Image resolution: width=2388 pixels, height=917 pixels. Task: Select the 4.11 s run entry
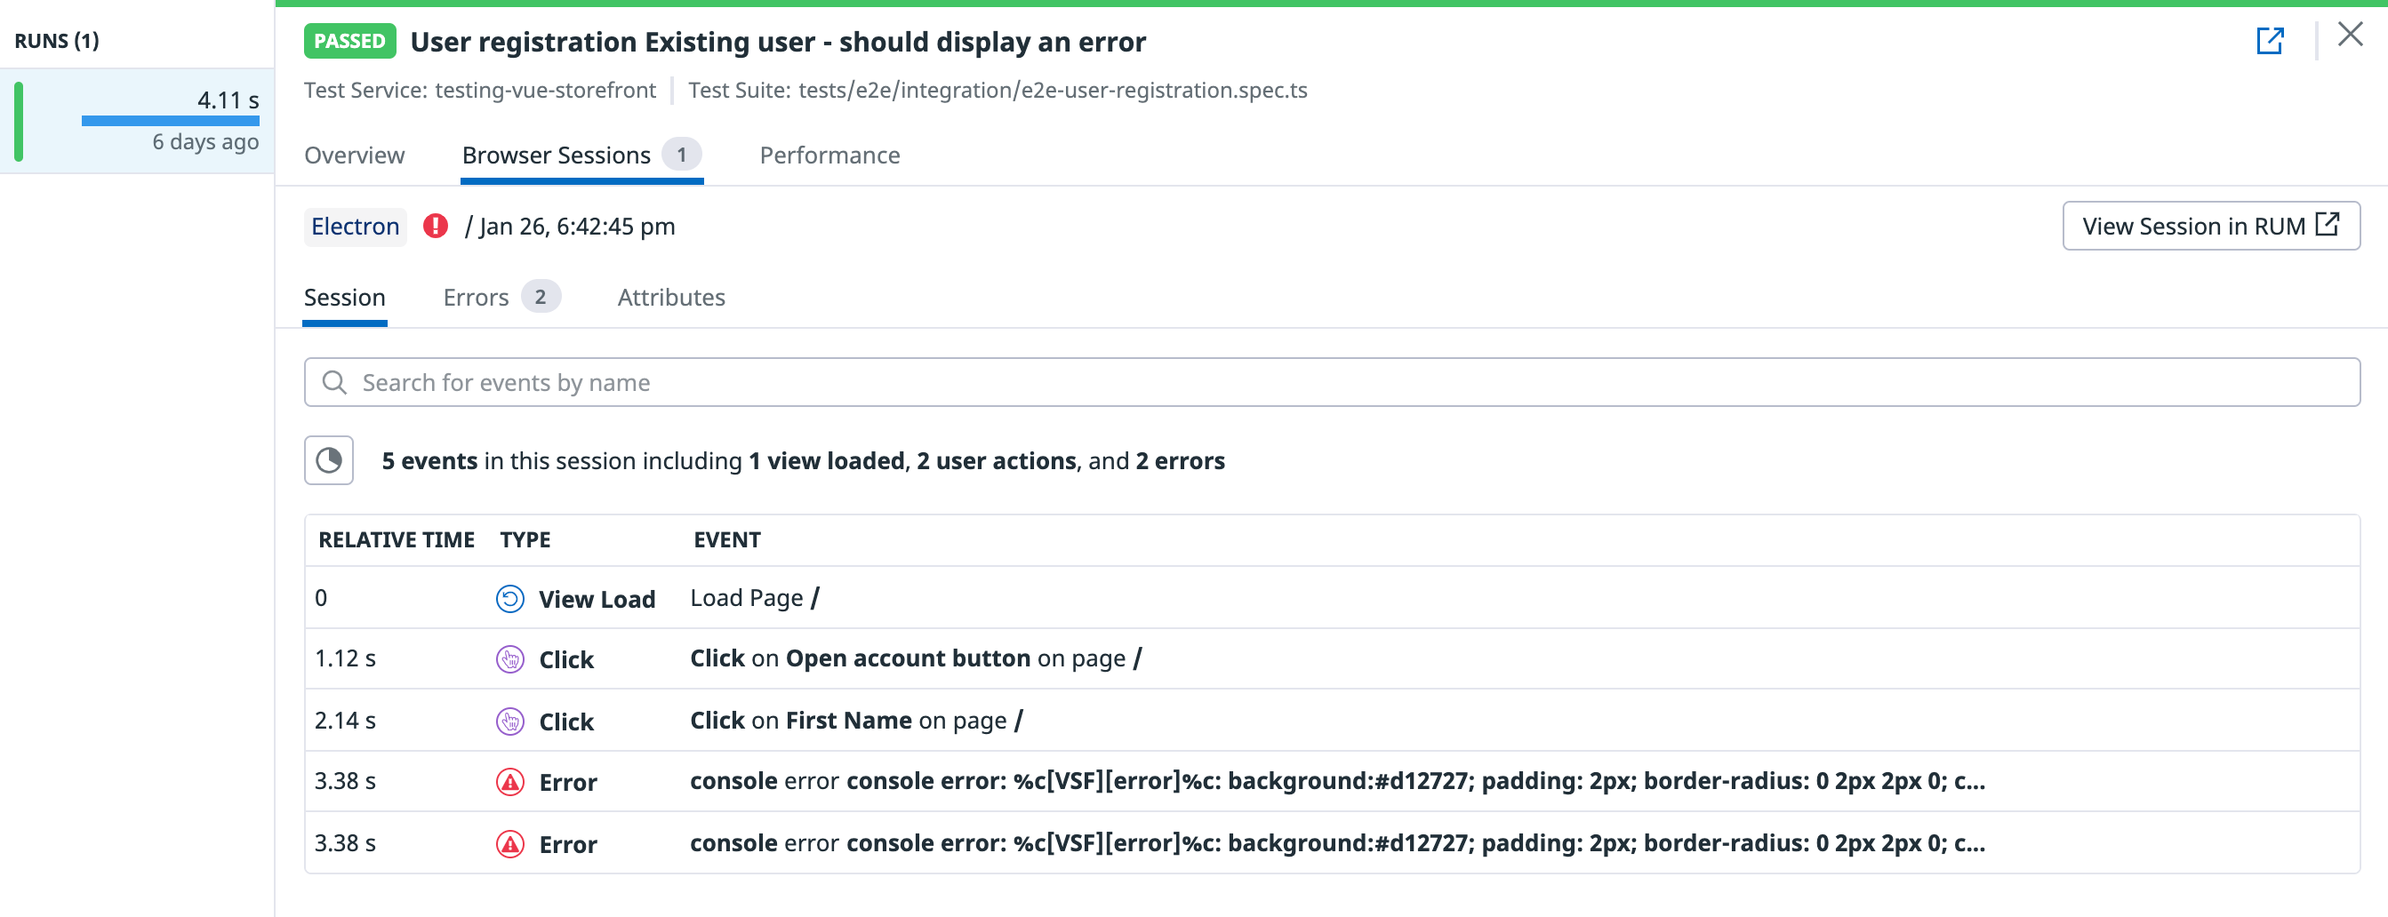pos(137,122)
